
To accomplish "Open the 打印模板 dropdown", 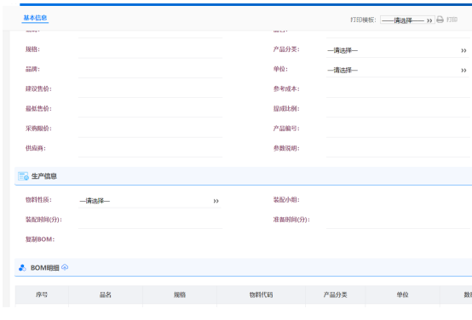I will tap(407, 20).
